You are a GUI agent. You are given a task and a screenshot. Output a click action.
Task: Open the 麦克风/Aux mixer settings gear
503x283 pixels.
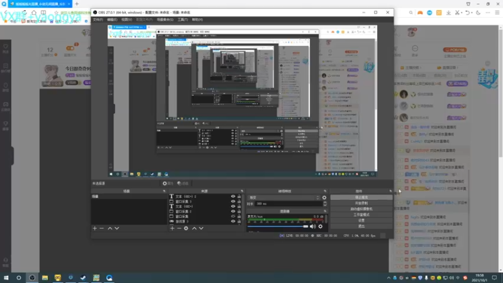321,226
